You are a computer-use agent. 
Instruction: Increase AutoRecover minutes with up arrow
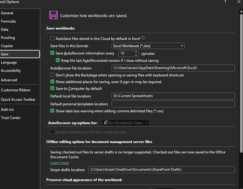click(136, 52)
